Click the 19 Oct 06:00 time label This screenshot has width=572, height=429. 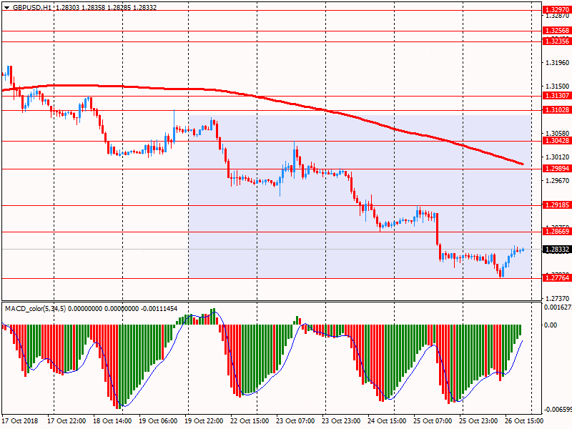[158, 421]
